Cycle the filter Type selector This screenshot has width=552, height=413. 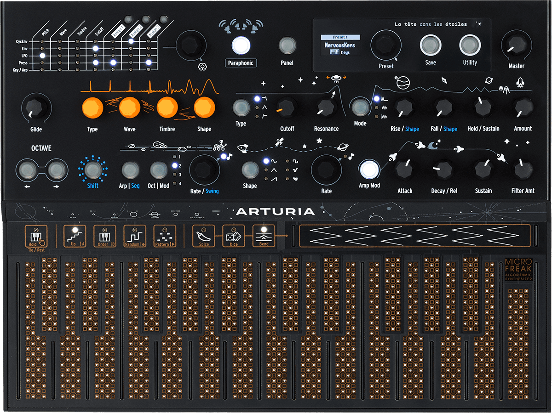(241, 108)
